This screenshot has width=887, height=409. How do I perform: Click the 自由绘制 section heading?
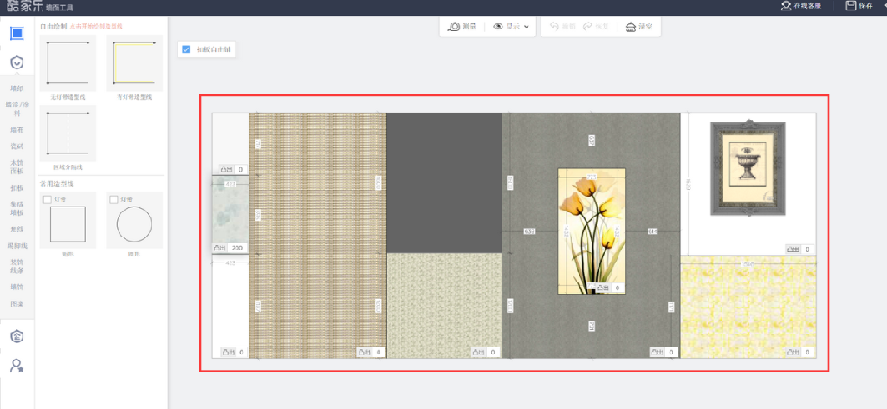click(53, 27)
